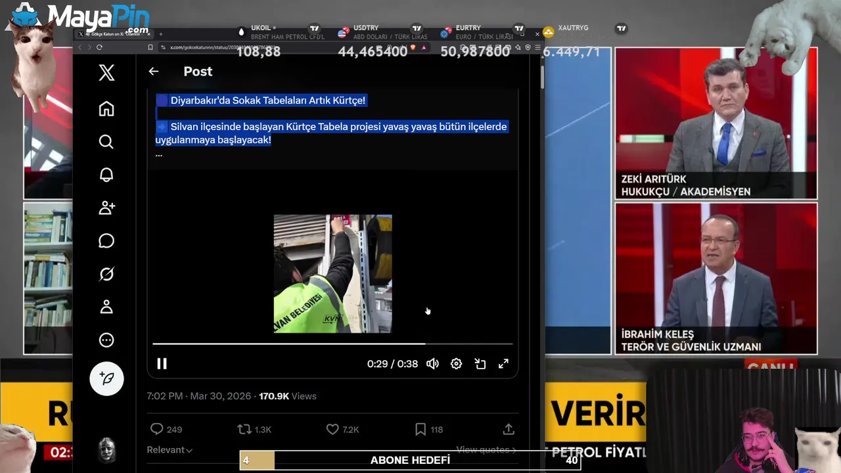Click the browser back arrow

point(80,47)
